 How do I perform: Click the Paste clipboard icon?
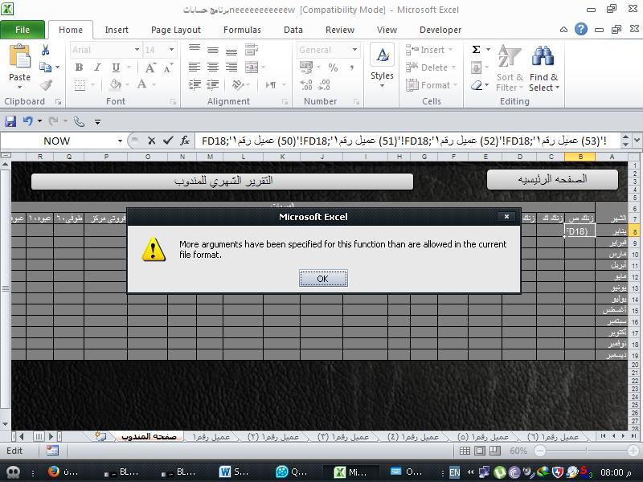tap(19, 56)
